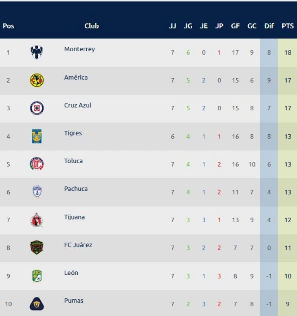Click the FC Juárez team badge
297x316 pixels.
click(x=37, y=248)
